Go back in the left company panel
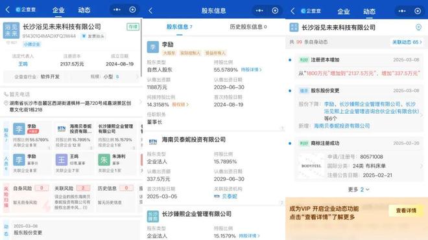The height and width of the screenshot is (240, 428). (8, 10)
